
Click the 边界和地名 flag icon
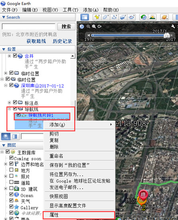[16, 164]
